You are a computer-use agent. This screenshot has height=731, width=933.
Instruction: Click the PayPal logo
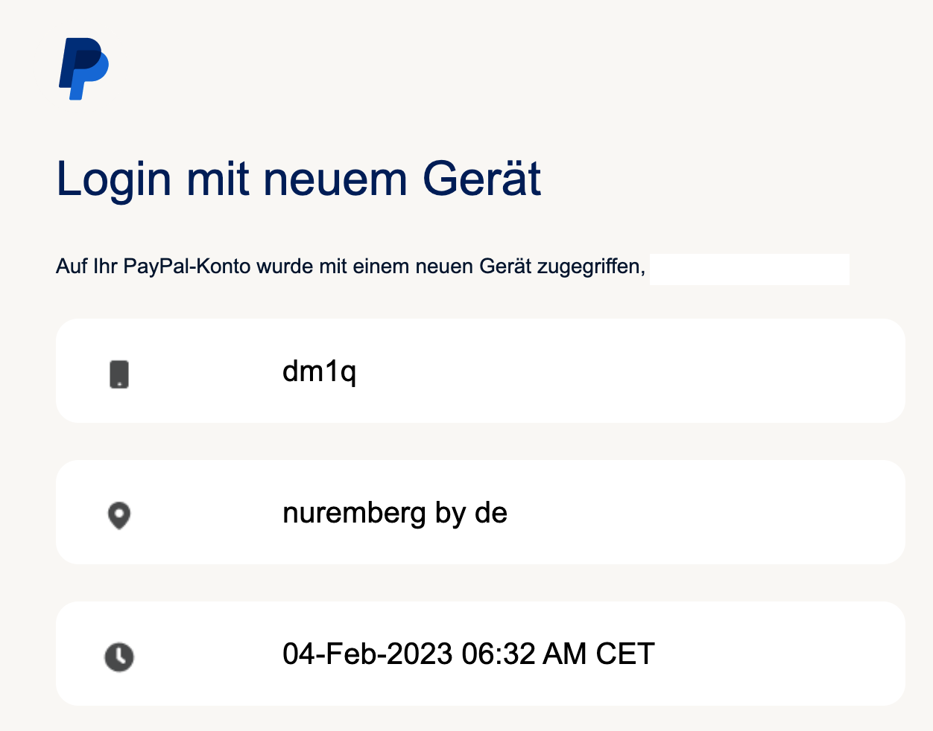point(84,68)
